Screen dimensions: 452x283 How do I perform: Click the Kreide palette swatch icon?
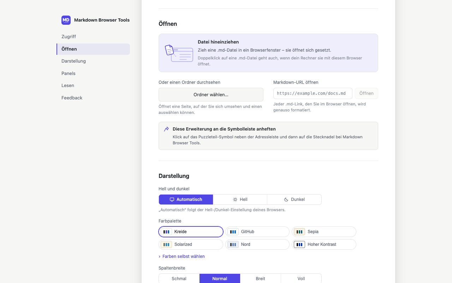tap(166, 232)
